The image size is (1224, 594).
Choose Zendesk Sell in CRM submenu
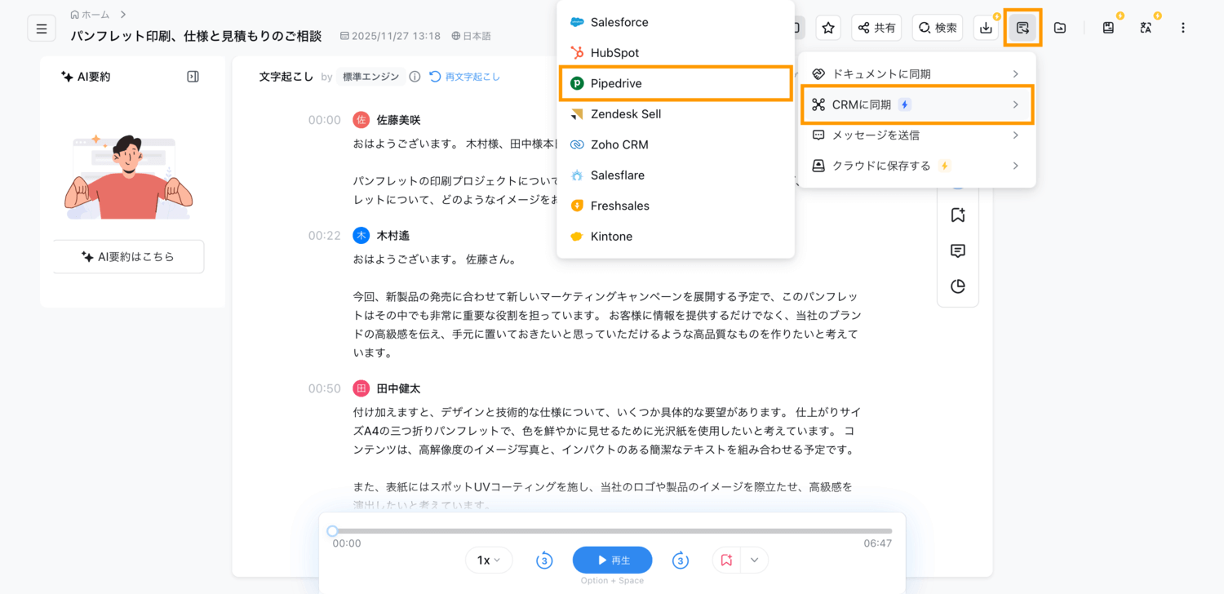click(676, 114)
